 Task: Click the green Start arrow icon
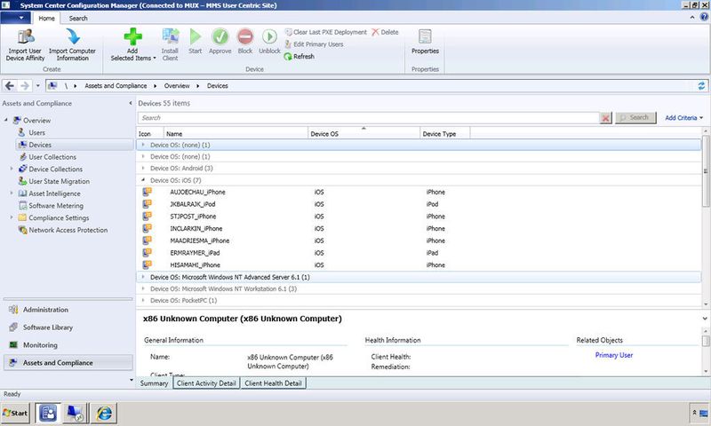pos(195,36)
